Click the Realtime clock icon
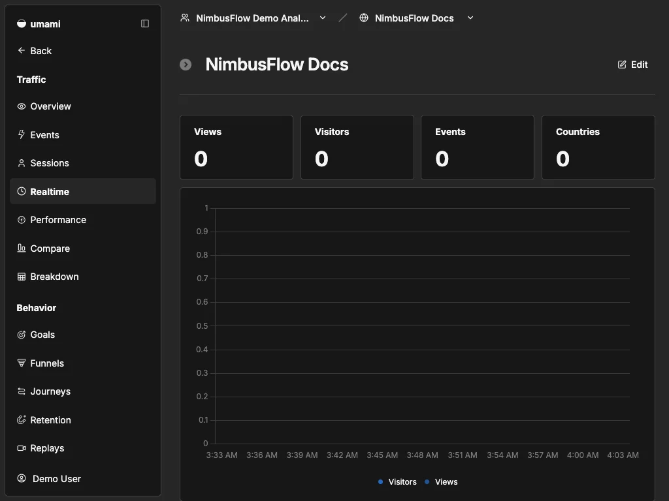 pyautogui.click(x=22, y=191)
